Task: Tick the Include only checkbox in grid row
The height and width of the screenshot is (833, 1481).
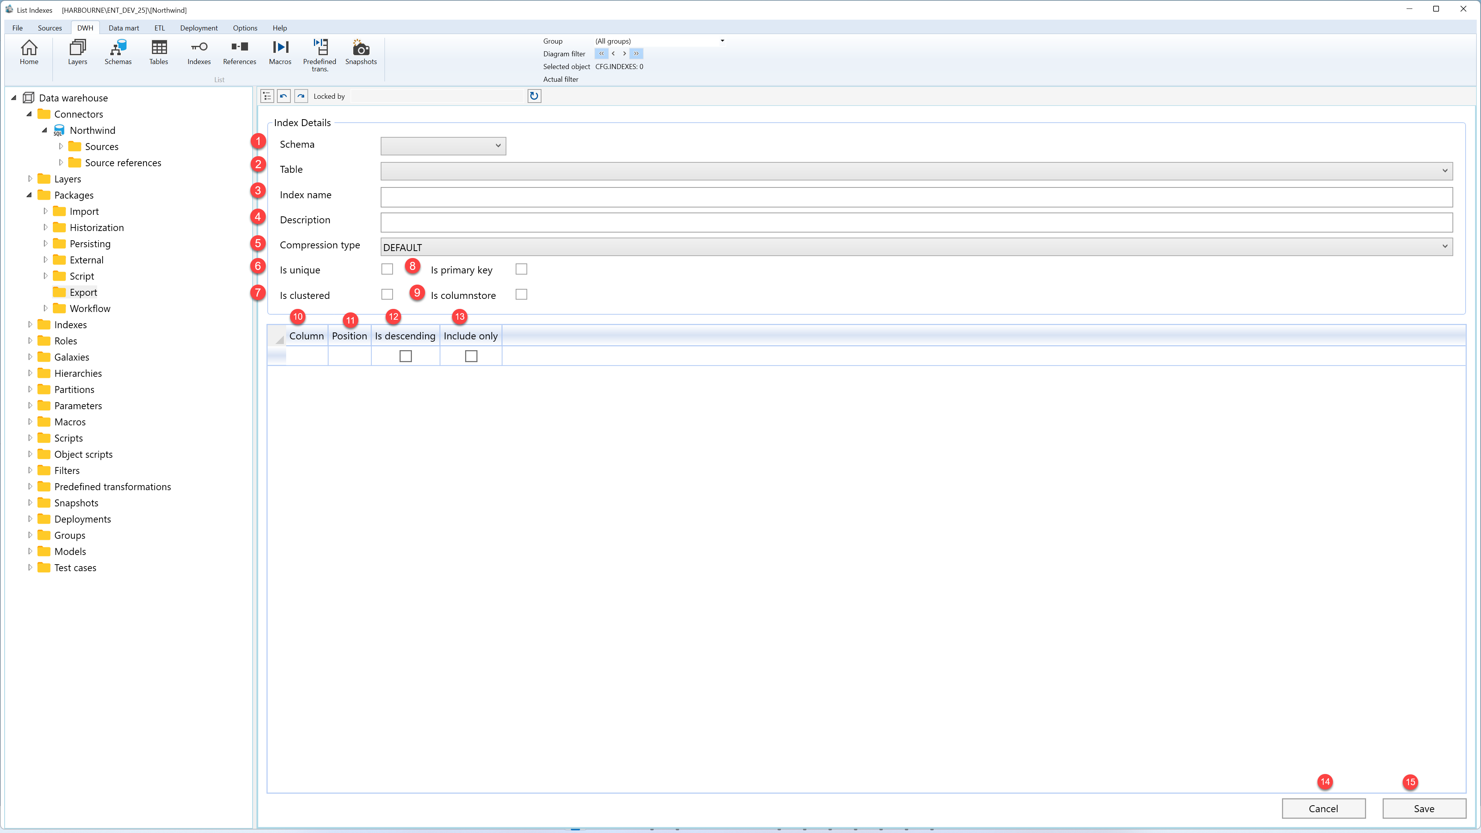Action: (471, 356)
